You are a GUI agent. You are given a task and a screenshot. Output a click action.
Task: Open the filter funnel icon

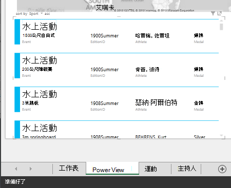213,13
